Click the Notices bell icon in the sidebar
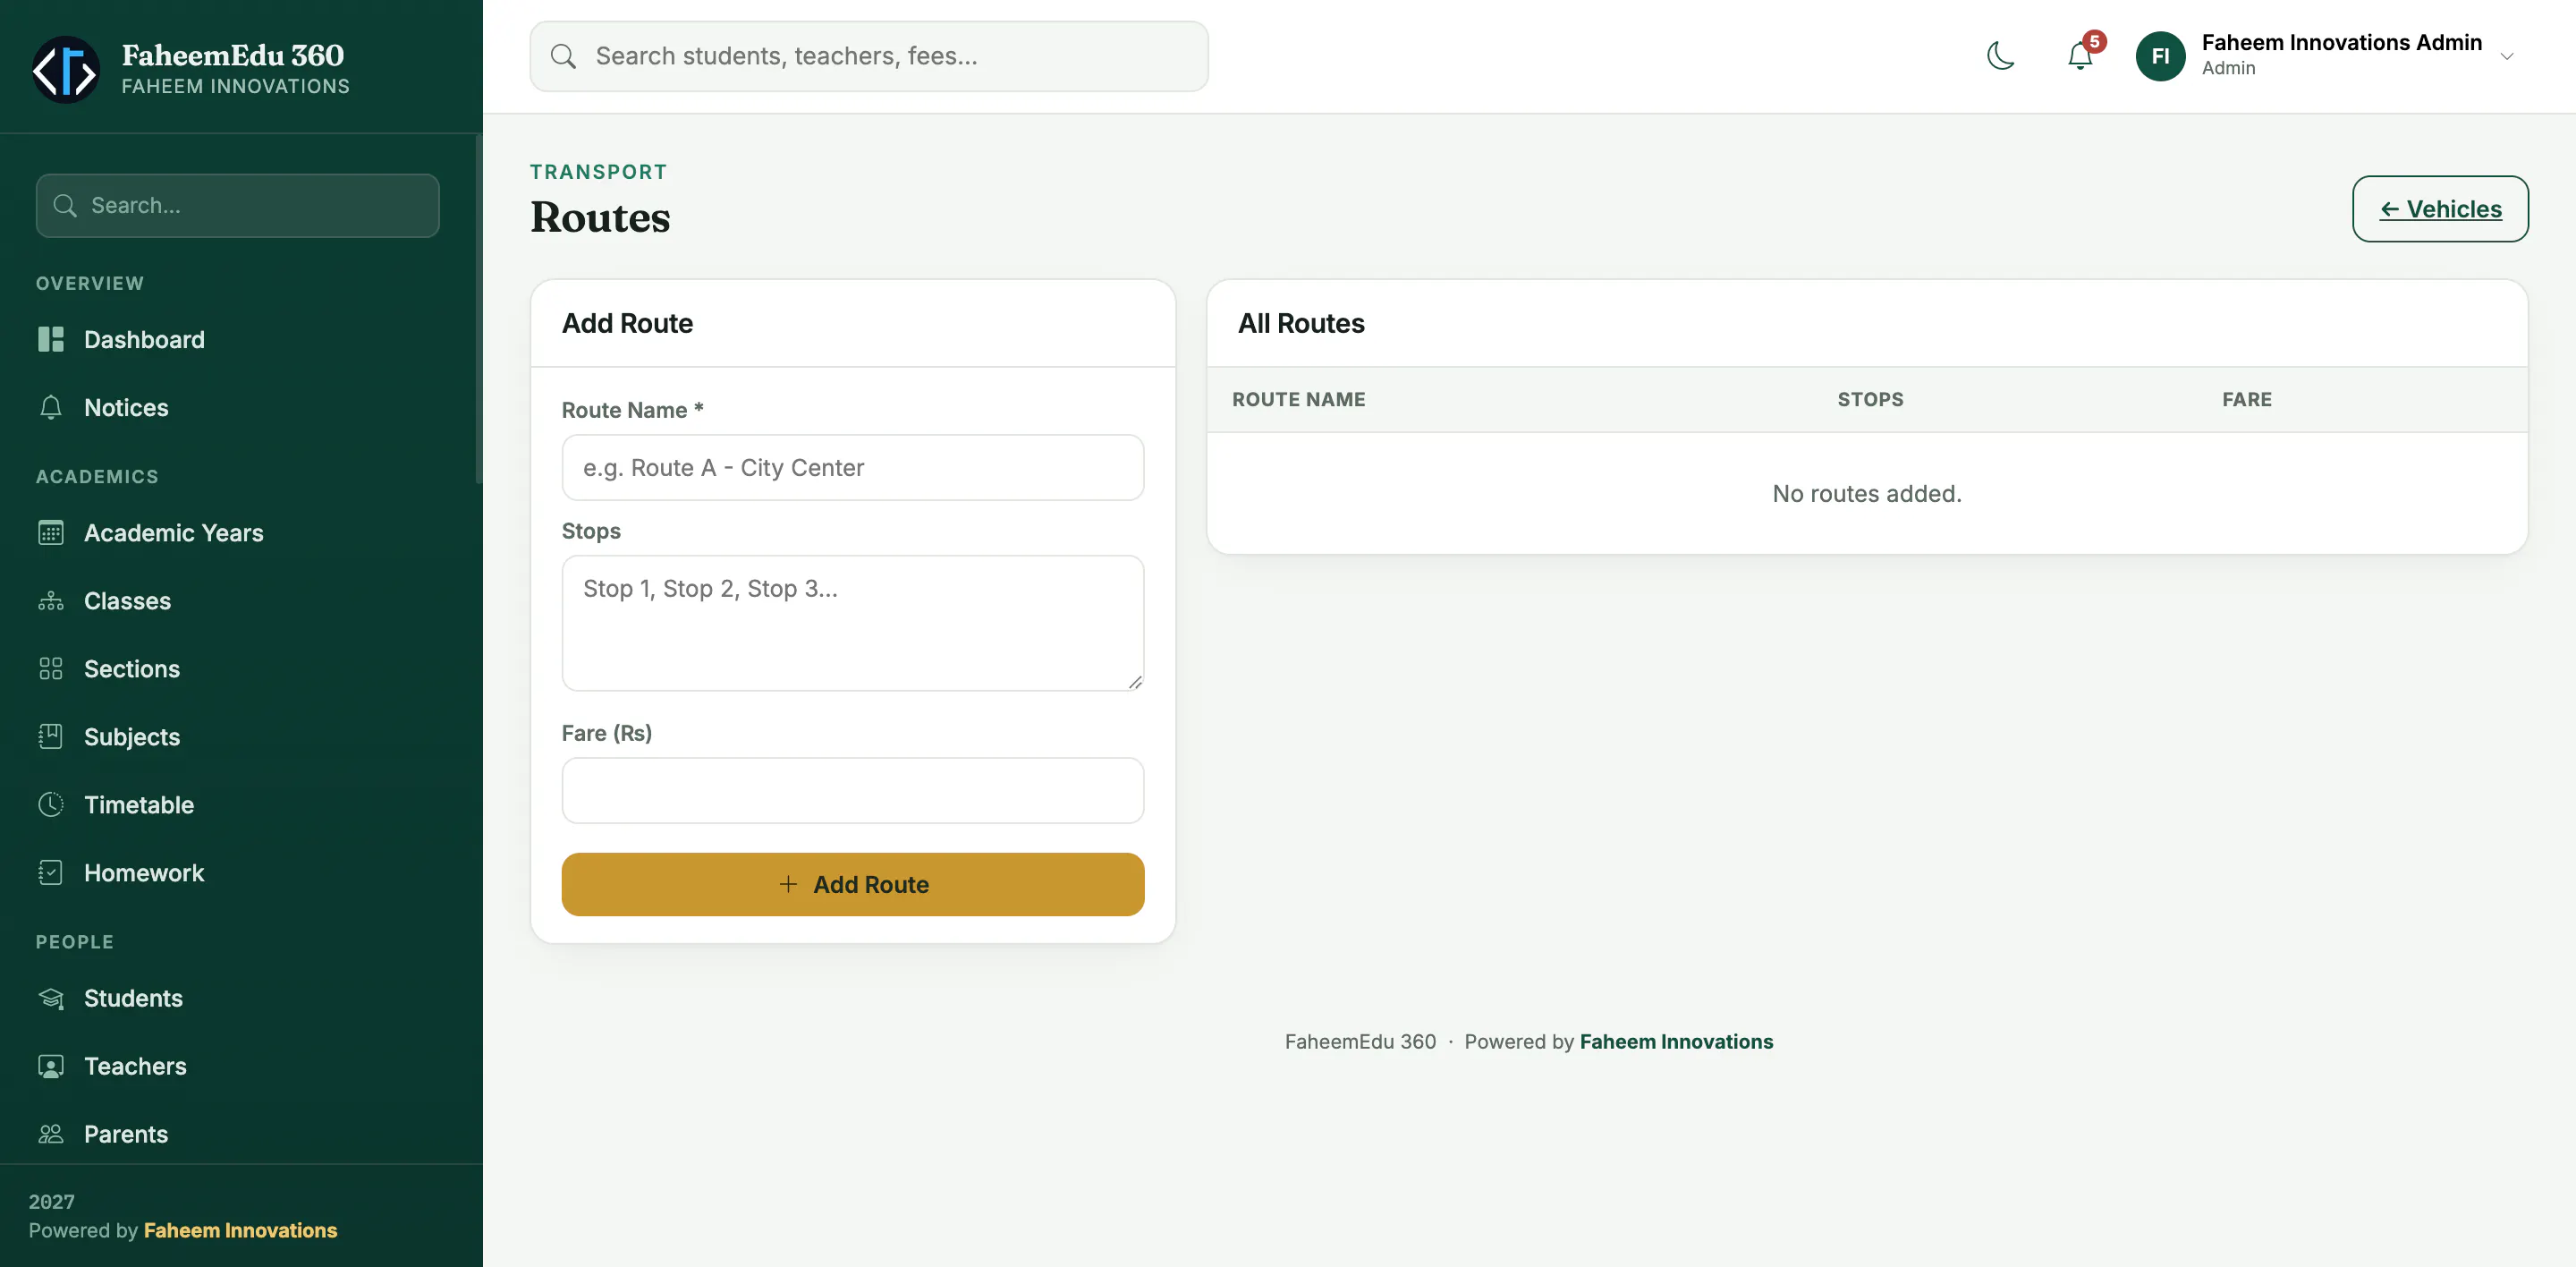The height and width of the screenshot is (1267, 2576). tap(51, 407)
